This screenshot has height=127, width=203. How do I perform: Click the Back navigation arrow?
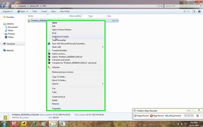2,6
